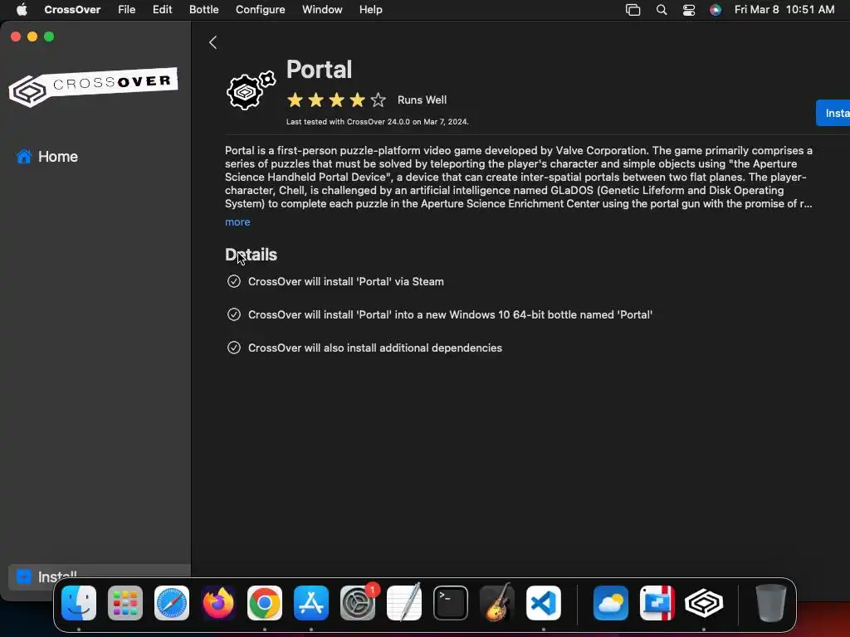
Task: Click the 'Runs Well' rating label
Action: coord(422,100)
